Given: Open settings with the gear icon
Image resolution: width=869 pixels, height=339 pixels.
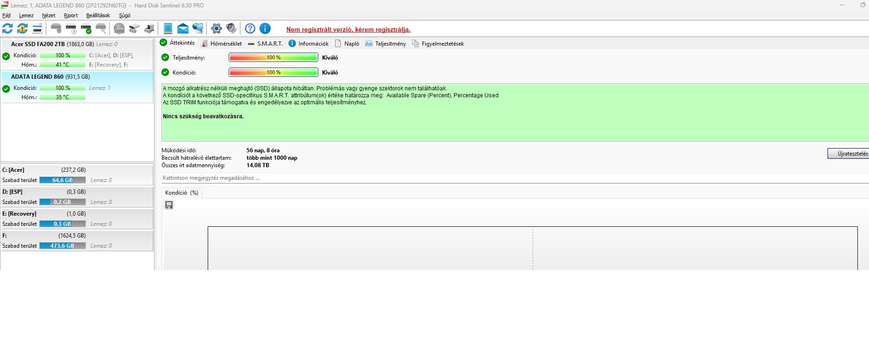Looking at the screenshot, I should 216,28.
